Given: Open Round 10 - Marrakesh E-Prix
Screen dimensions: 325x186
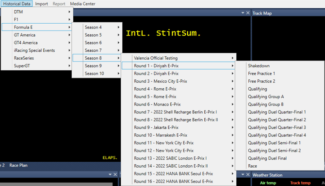Looking at the screenshot, I should click(x=179, y=135).
